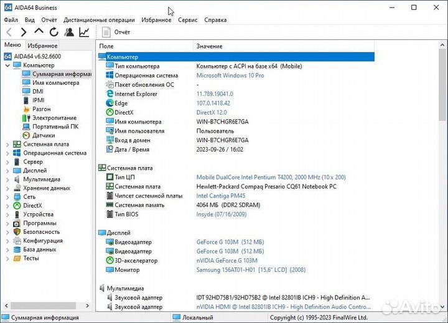Collapse the Компьютер tree node
This screenshot has height=323, width=448.
(x=7, y=65)
